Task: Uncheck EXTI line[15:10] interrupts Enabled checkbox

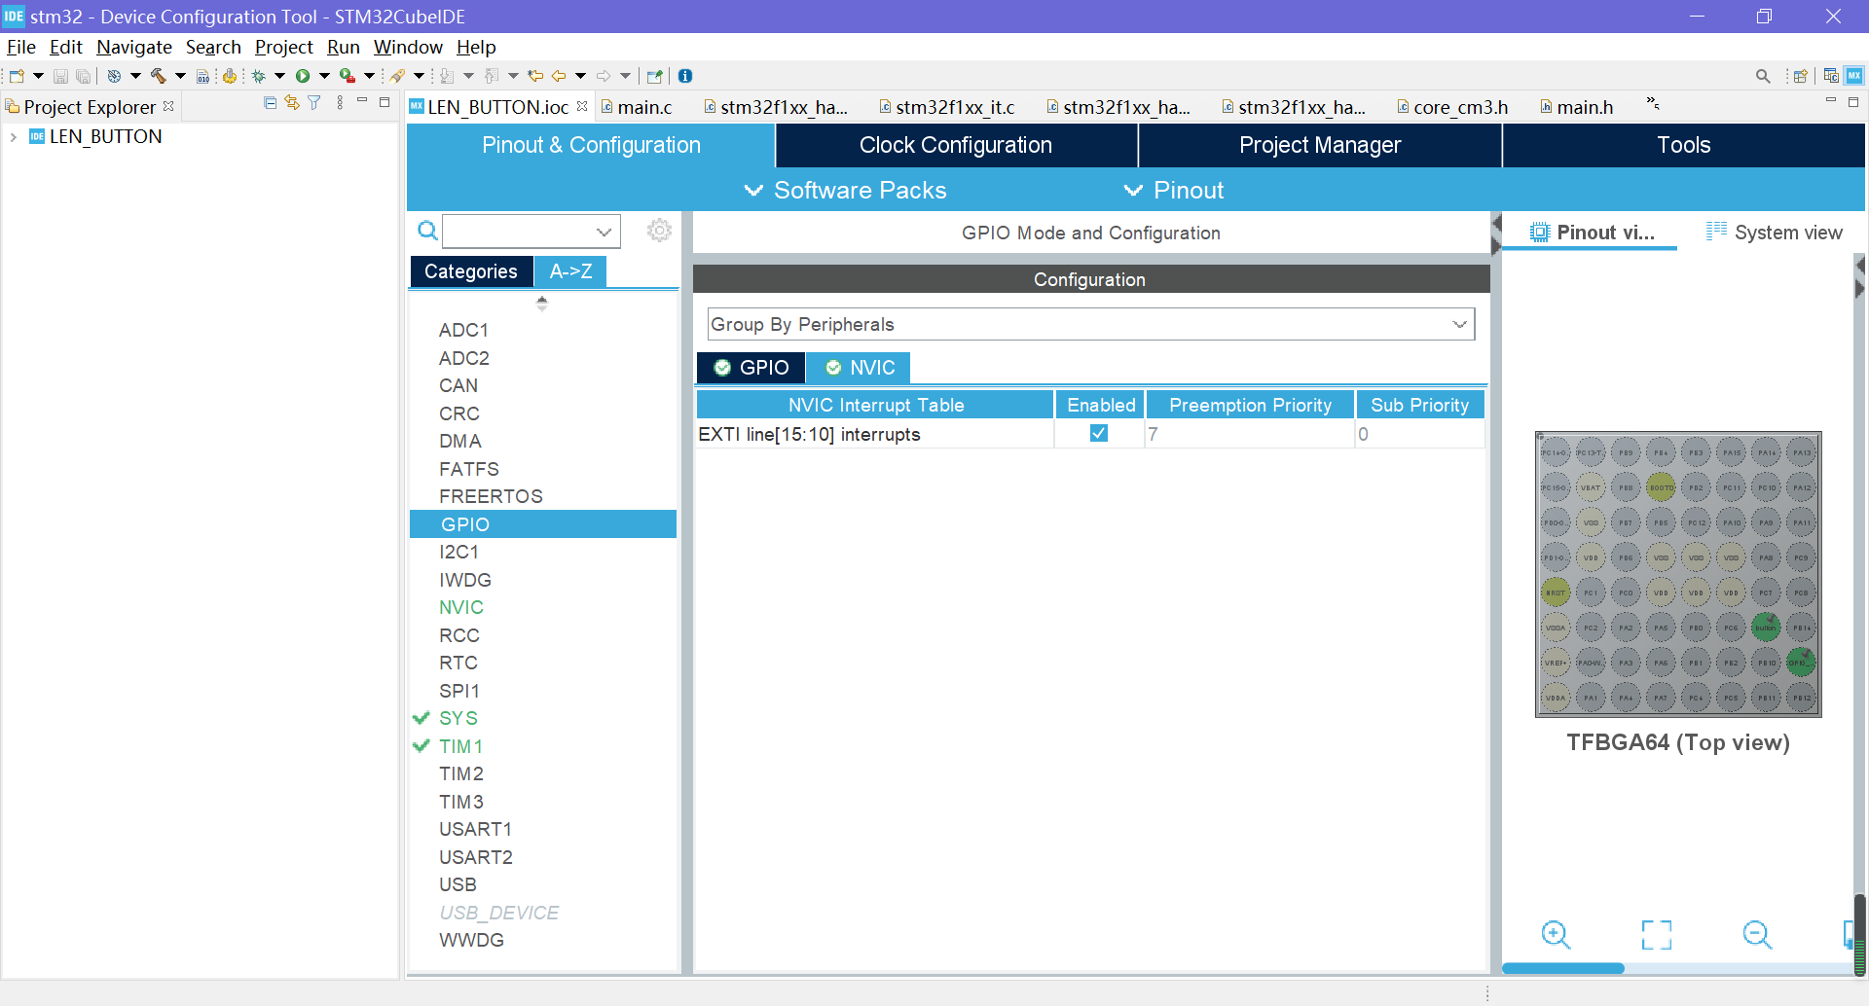Action: coord(1099,433)
